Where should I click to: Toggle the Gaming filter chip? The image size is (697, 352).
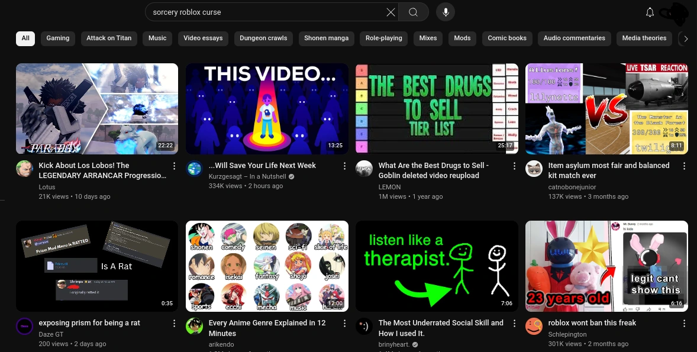tap(57, 38)
